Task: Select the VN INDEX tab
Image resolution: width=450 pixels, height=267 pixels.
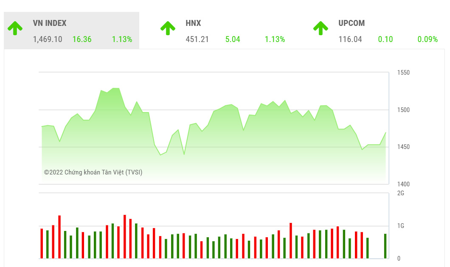Action: 50,23
